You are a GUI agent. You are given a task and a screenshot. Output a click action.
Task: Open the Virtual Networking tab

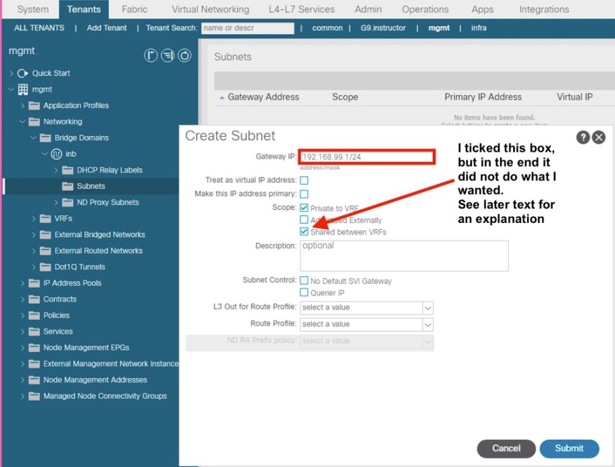210,10
